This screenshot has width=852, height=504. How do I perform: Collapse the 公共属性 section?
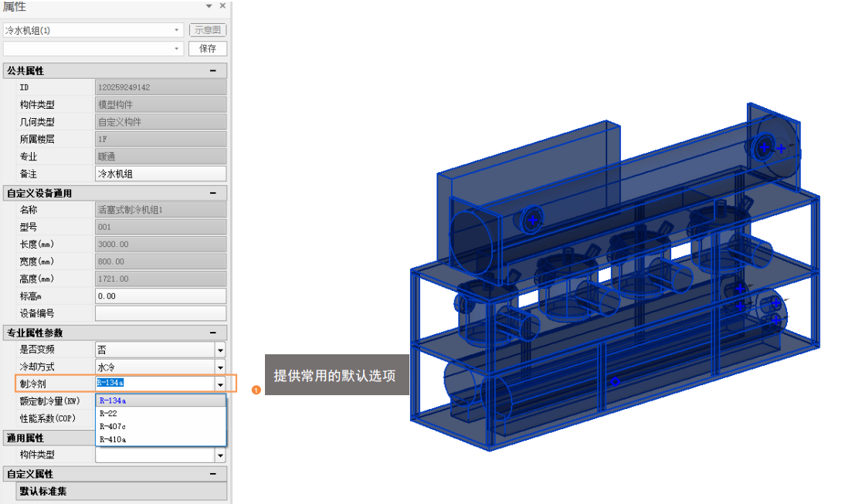[212, 71]
